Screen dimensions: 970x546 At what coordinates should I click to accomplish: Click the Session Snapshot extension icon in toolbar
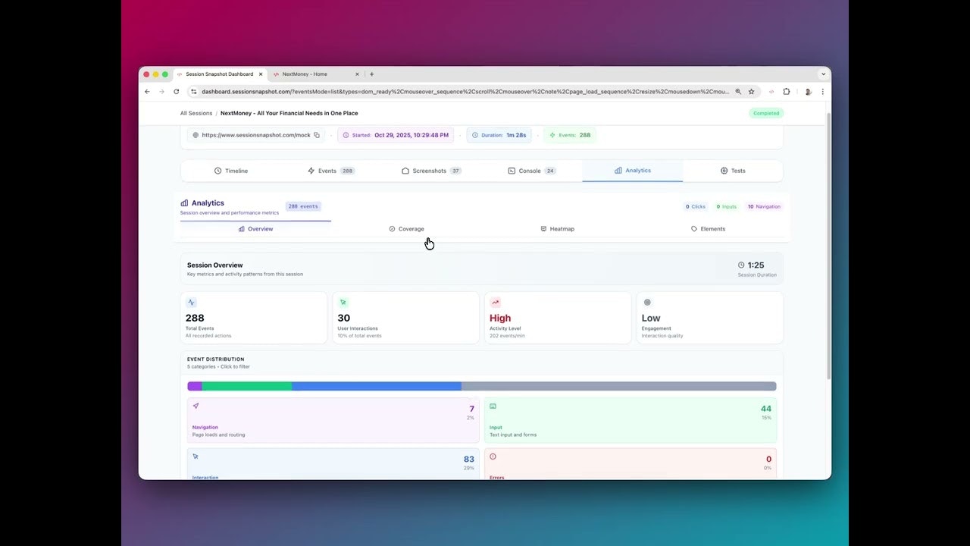pos(771,92)
